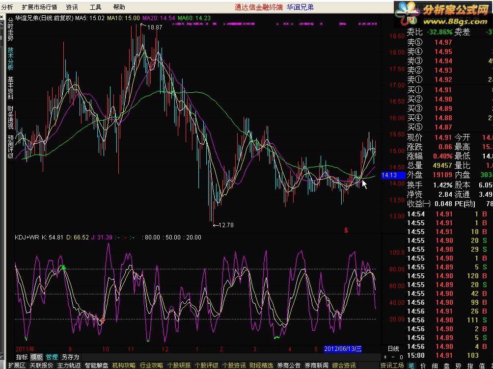Select the 笔 tab in quote panel
Image resolution: width=493 pixels, height=369 pixels.
[411, 365]
